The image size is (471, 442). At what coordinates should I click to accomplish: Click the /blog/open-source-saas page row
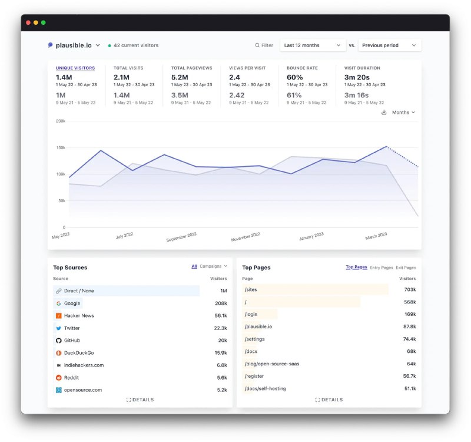coord(271,364)
